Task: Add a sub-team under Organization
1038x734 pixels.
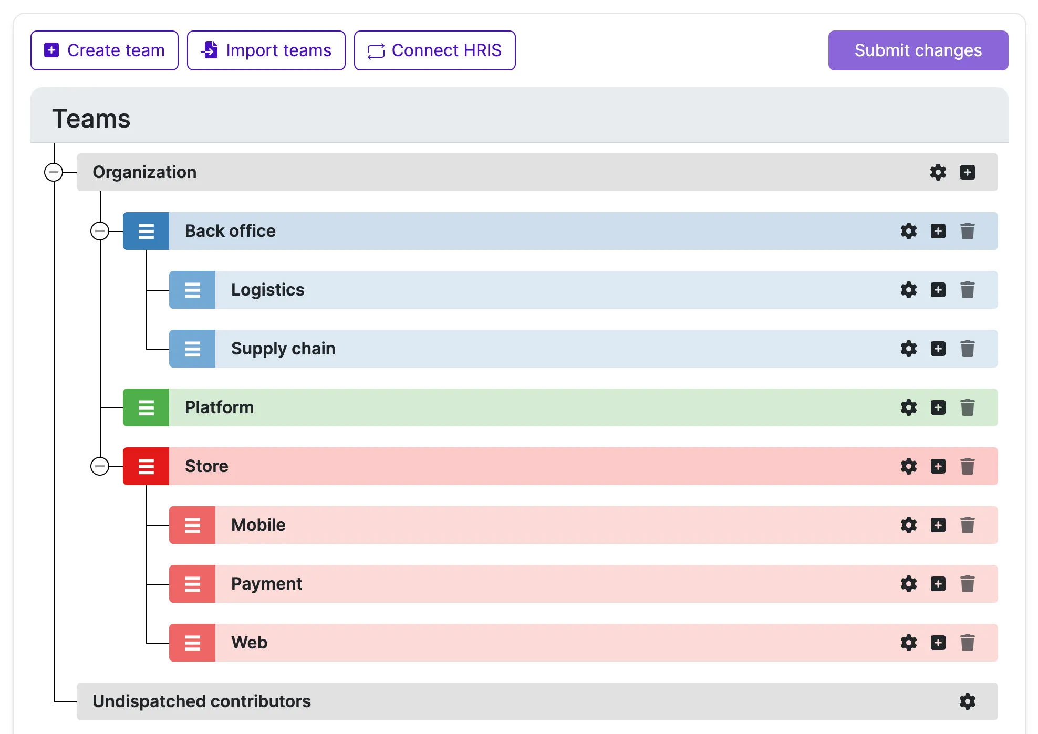Action: (967, 172)
